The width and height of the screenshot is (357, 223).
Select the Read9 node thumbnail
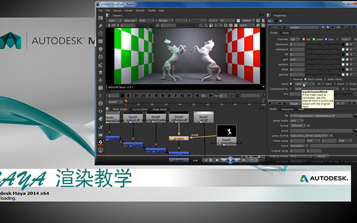point(226,131)
